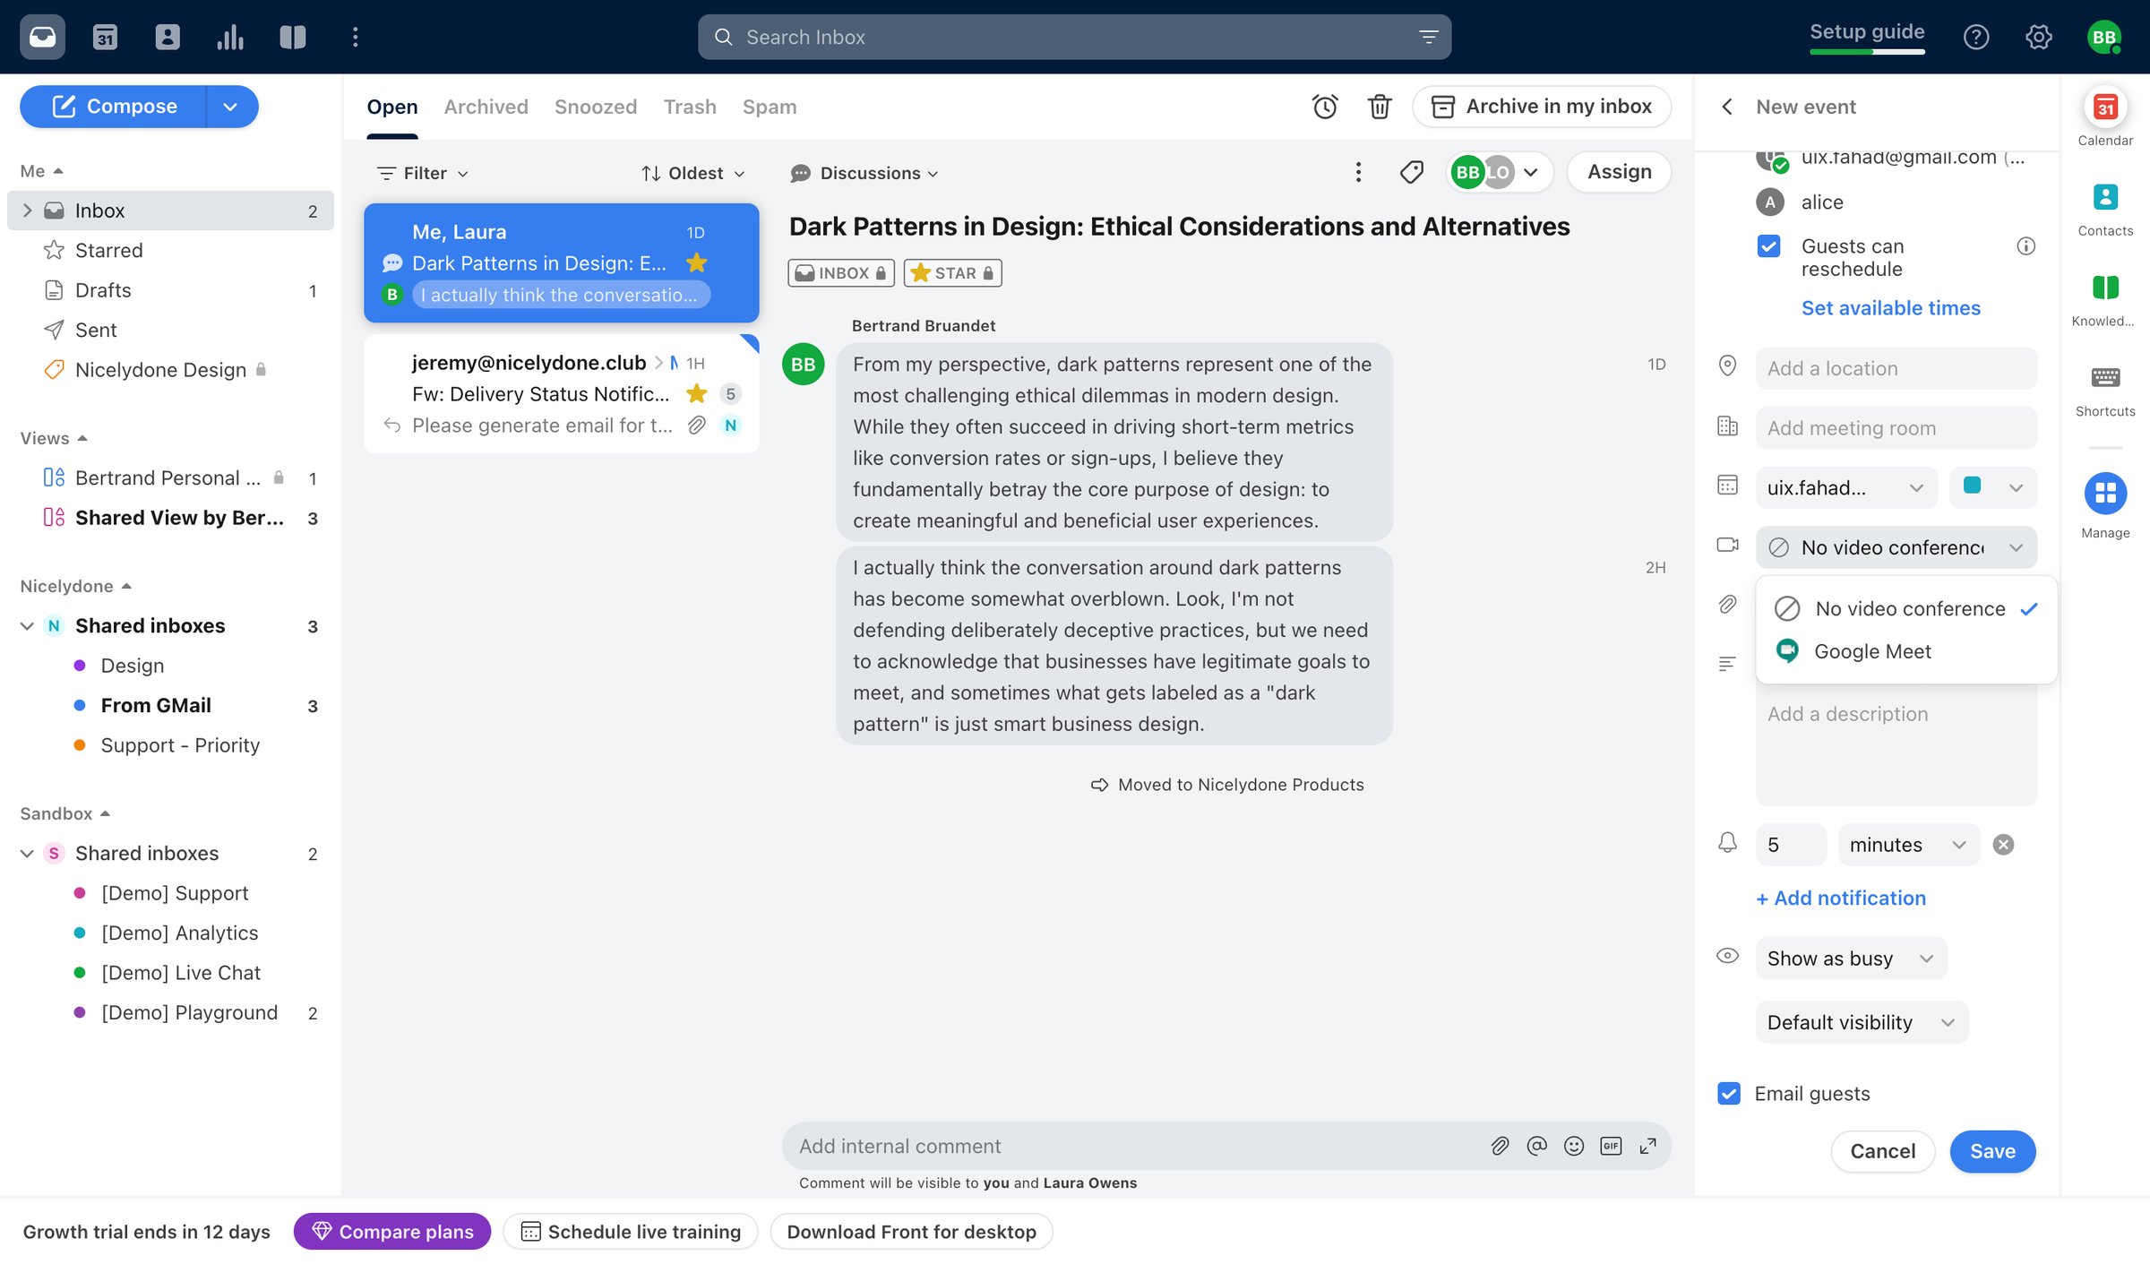Open the Shortcuts keyboard icon
Image resolution: width=2150 pixels, height=1264 pixels.
[x=2105, y=390]
